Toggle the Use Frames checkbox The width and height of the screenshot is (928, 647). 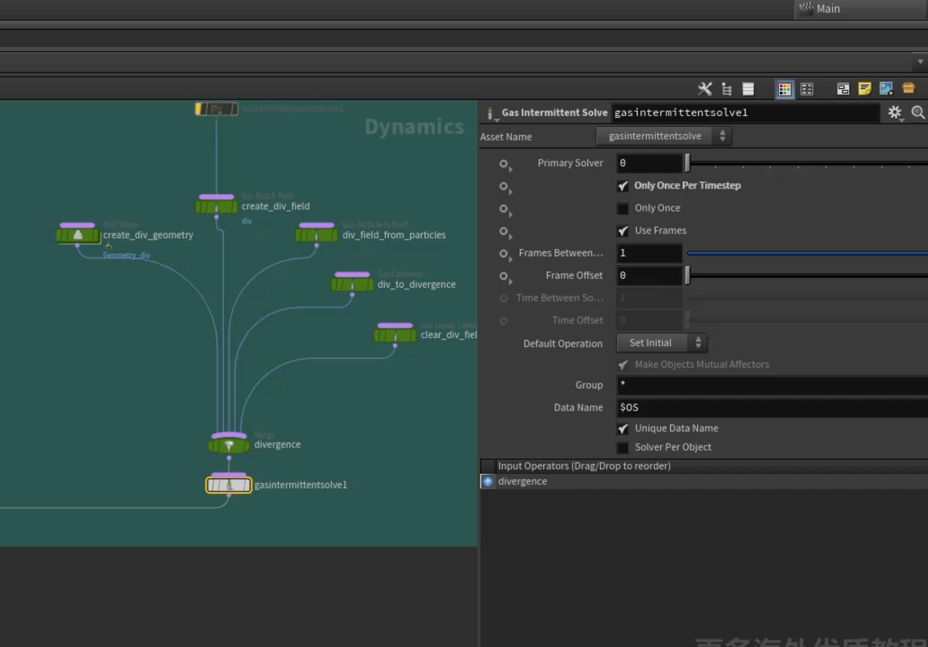click(622, 231)
